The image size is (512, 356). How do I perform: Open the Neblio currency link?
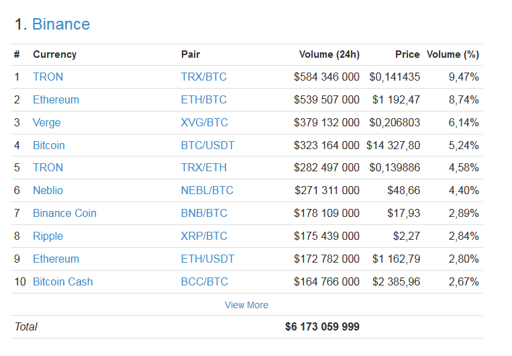tap(48, 191)
